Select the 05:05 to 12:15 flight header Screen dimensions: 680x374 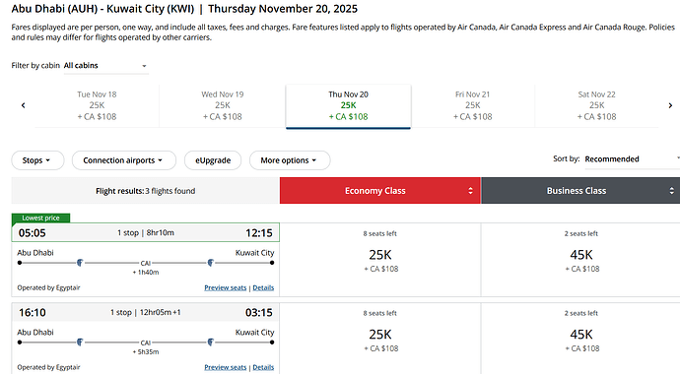[x=146, y=233]
